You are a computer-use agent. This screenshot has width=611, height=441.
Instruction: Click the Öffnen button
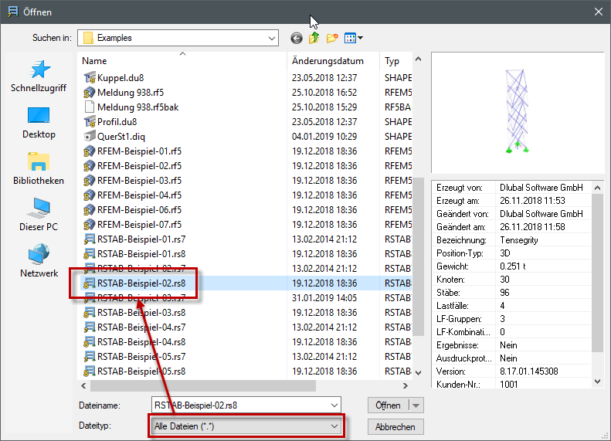(x=388, y=405)
